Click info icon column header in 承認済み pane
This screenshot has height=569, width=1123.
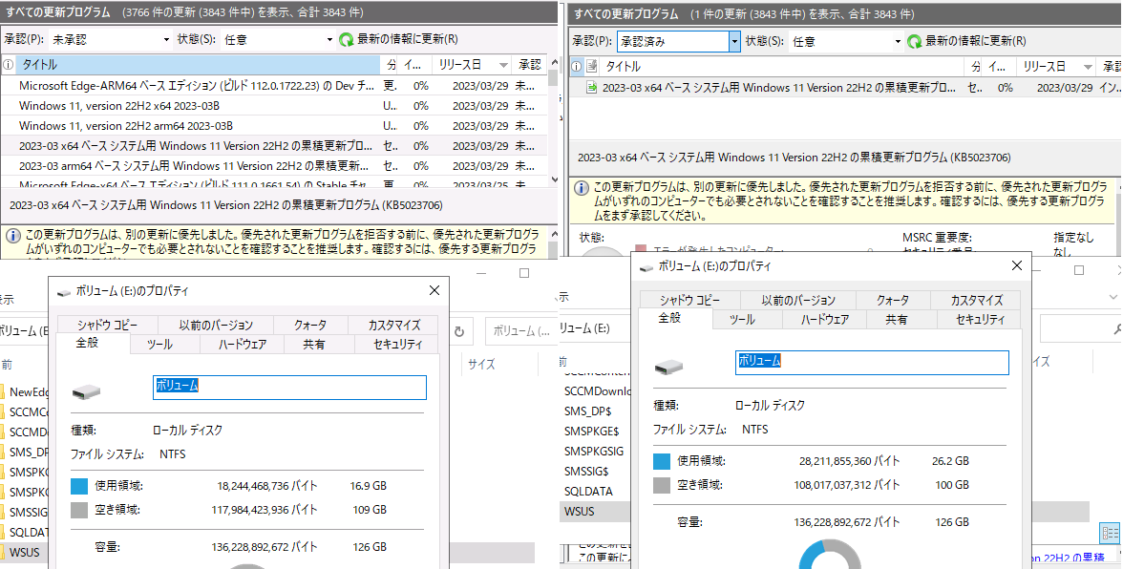[x=577, y=67]
